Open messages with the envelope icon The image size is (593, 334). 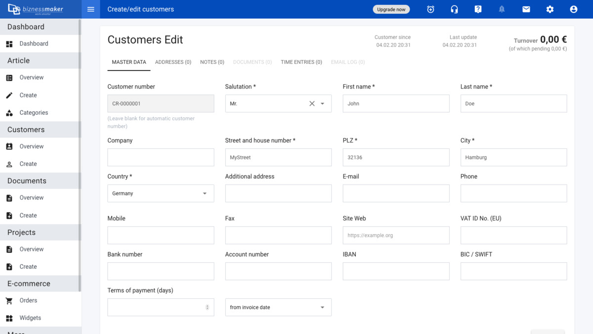526,9
